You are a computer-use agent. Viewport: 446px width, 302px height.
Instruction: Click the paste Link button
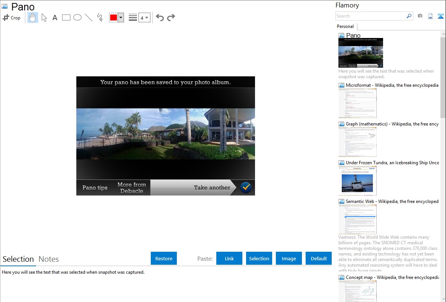[229, 258]
